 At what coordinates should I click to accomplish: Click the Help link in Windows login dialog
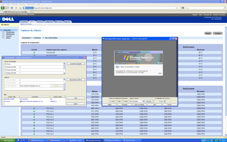[160, 74]
